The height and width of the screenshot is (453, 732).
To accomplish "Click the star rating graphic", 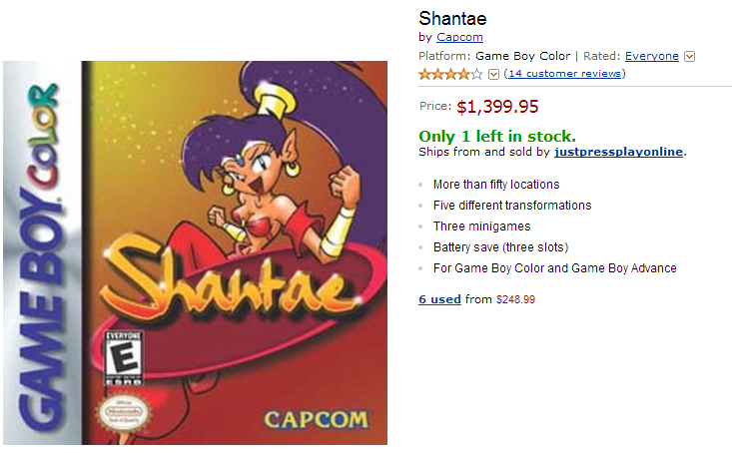I will pyautogui.click(x=450, y=74).
